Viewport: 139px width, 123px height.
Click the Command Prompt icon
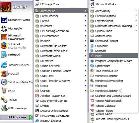pyautogui.click(x=92, y=41)
